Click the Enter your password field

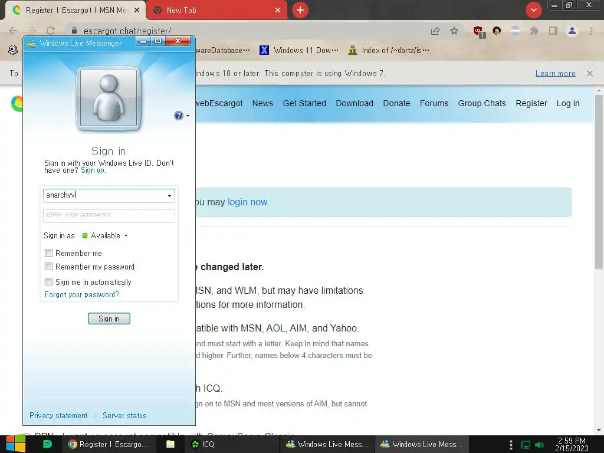pyautogui.click(x=109, y=216)
